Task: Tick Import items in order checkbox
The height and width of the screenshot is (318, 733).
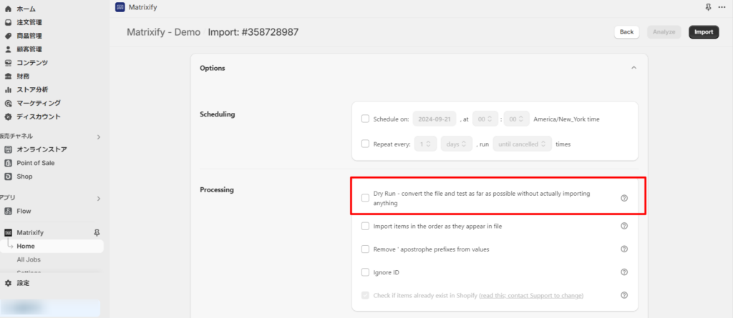Action: click(x=365, y=226)
